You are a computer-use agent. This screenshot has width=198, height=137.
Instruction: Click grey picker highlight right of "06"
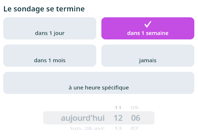tap(147, 118)
